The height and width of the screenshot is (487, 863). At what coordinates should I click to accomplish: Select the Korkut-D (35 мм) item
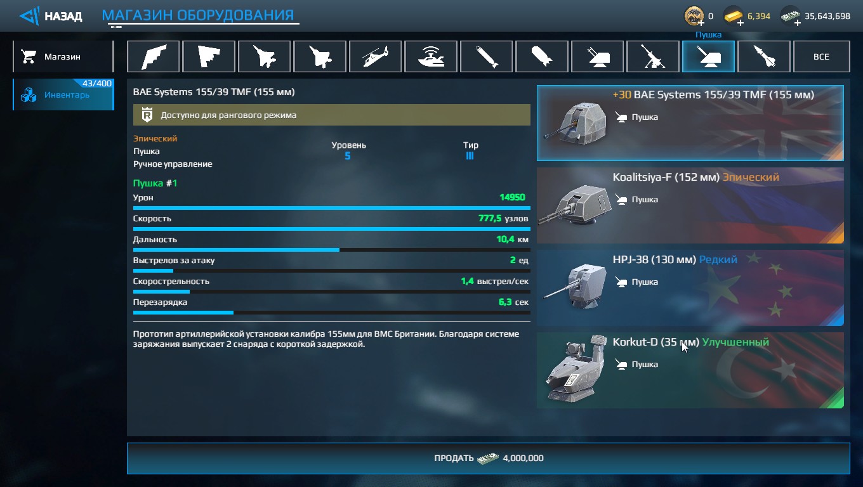tap(690, 370)
